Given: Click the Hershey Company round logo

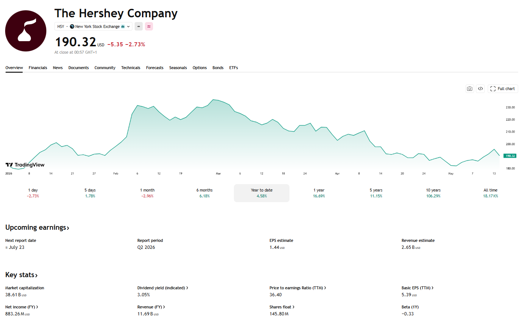Looking at the screenshot, I should tap(26, 31).
